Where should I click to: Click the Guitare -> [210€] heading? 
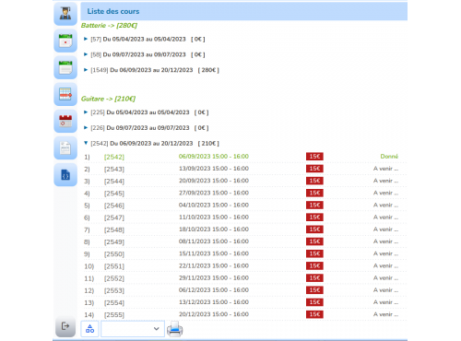tap(108, 99)
